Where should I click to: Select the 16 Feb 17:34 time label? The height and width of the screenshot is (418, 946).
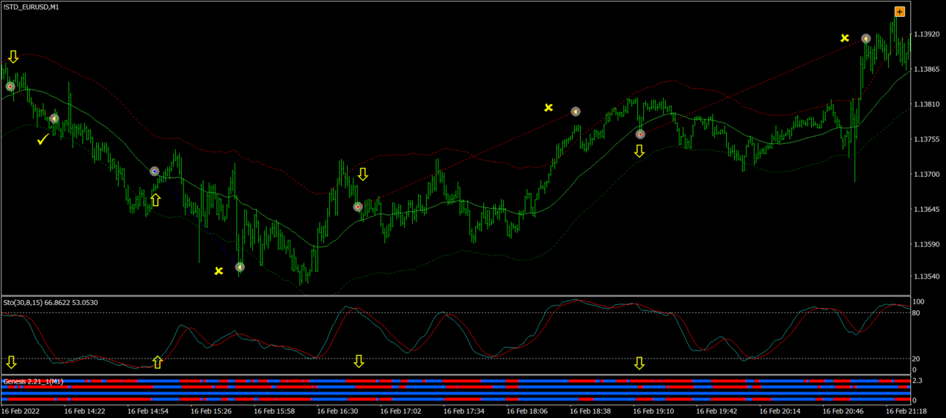pos(464,411)
